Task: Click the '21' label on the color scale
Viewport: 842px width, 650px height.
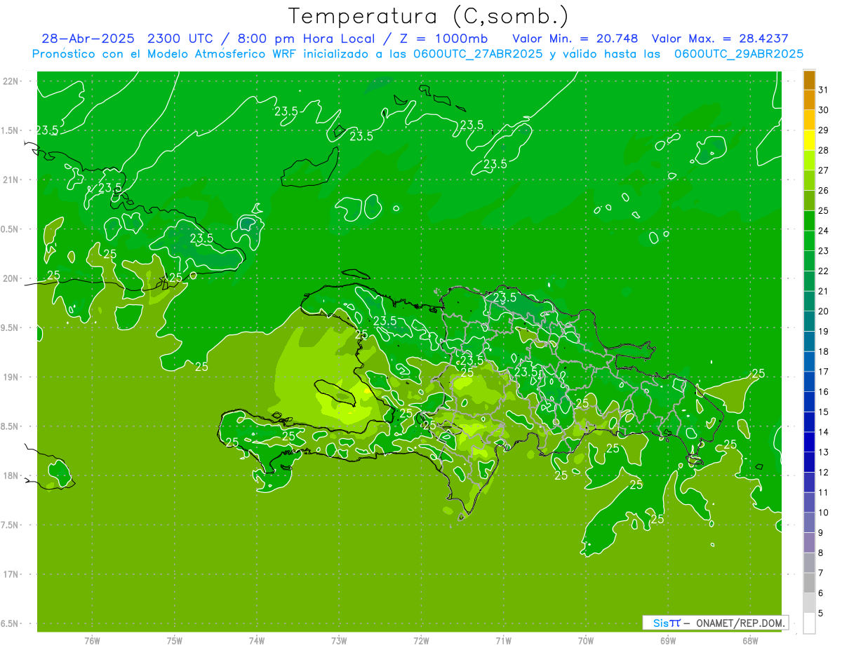Action: coord(823,291)
